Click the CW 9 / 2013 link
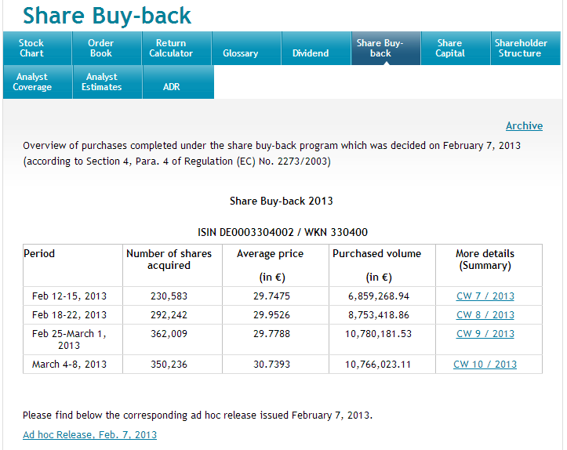Screen dimensions: 567x450 click(485, 334)
